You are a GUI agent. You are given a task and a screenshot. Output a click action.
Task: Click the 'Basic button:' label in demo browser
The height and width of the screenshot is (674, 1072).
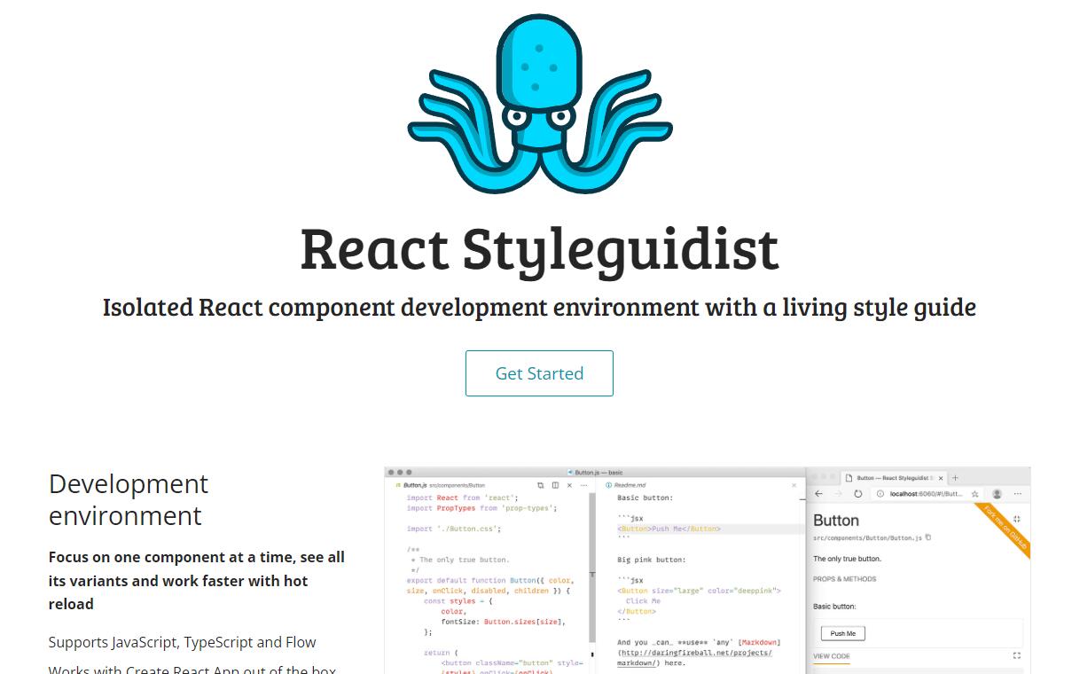(835, 607)
